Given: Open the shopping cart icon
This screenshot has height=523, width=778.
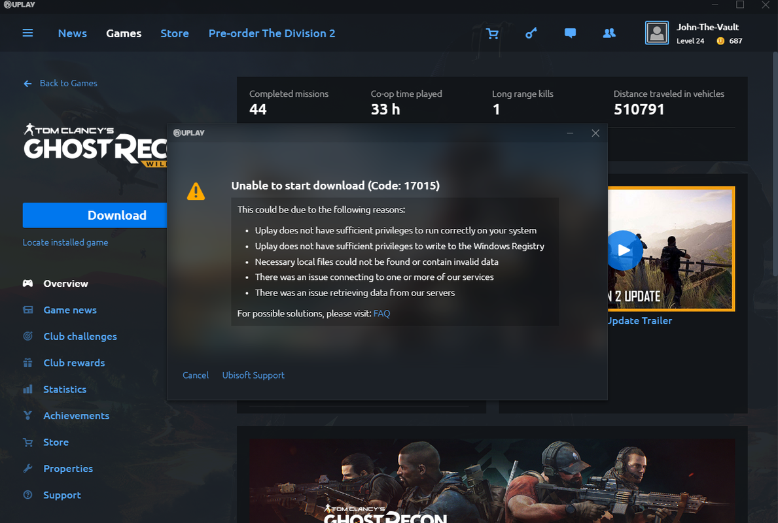Looking at the screenshot, I should pyautogui.click(x=492, y=33).
